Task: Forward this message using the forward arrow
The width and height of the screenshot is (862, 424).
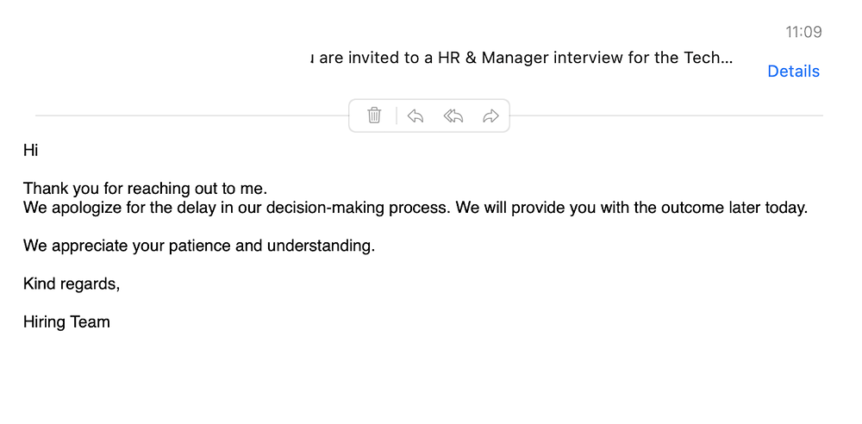Action: [x=490, y=116]
